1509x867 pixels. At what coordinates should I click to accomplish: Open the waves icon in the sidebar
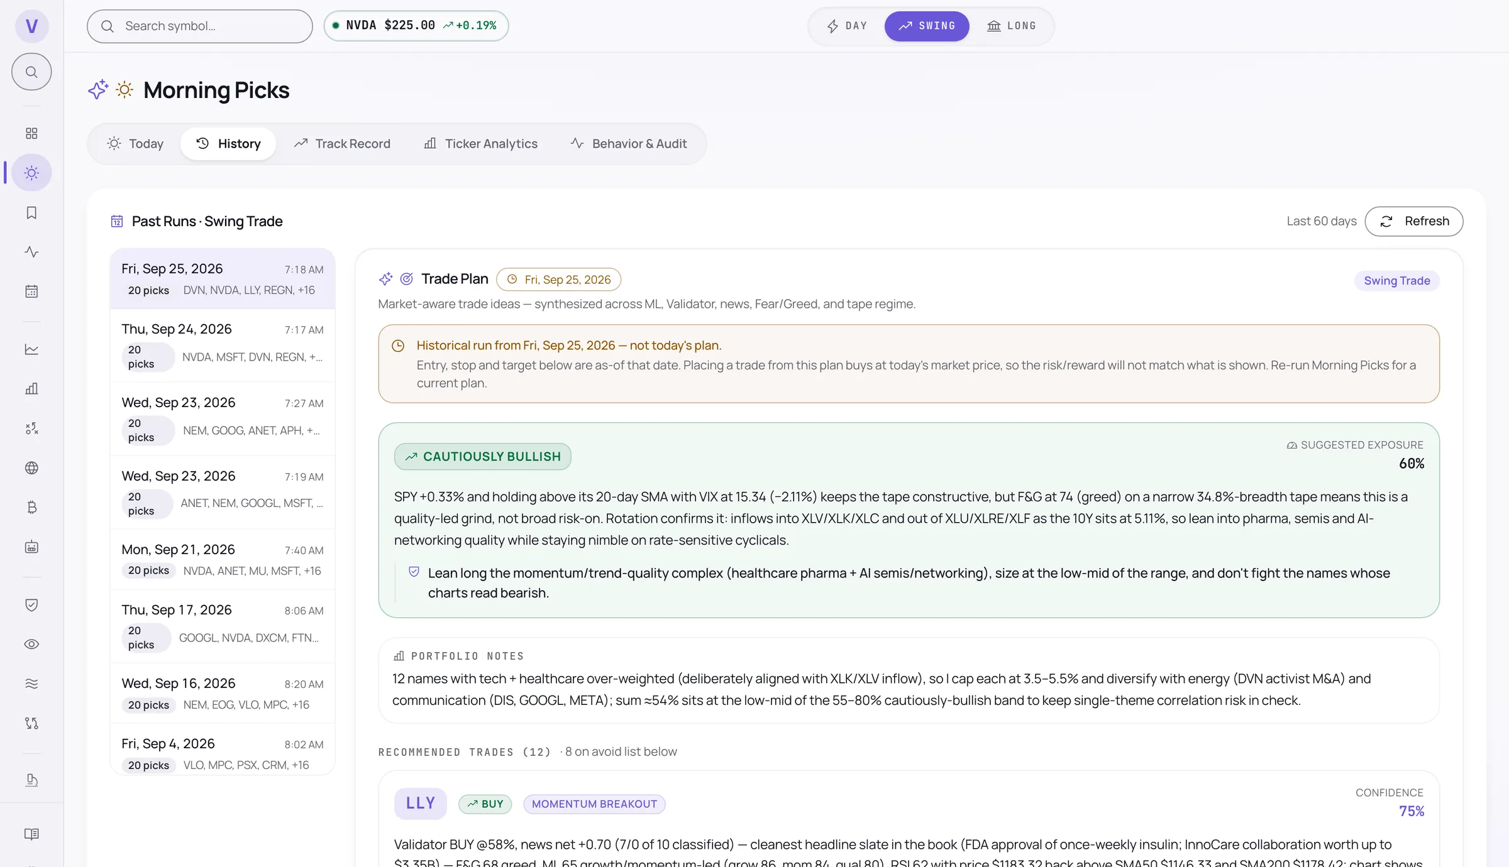click(x=31, y=684)
